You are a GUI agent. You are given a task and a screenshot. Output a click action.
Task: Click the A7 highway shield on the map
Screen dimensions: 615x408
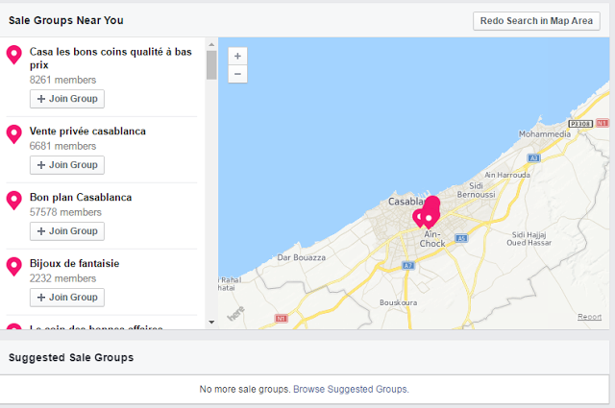(408, 266)
